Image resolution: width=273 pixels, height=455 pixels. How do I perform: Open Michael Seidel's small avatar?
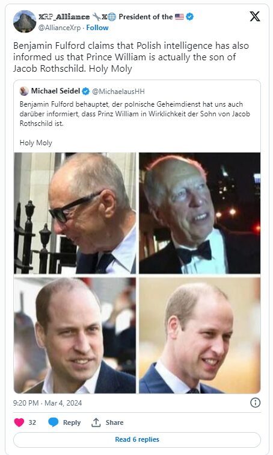point(24,91)
